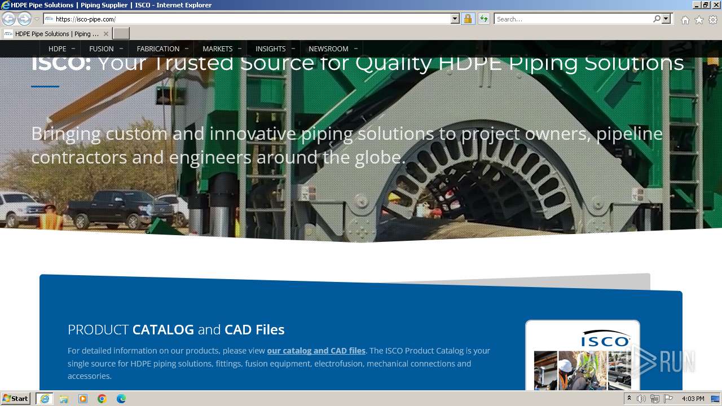722x406 pixels.
Task: Click the magnifier search icon
Action: tap(657, 19)
